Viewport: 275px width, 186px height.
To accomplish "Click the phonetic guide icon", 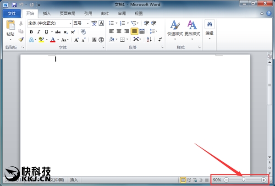I will [x=94, y=23].
